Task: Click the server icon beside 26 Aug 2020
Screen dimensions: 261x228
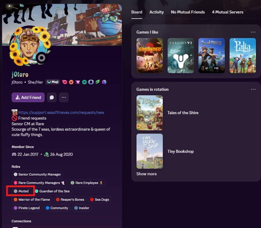Action: click(47, 154)
